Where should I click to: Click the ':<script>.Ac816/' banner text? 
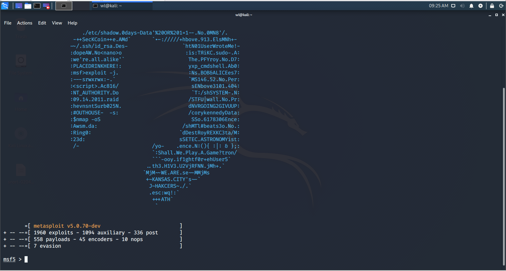(x=94, y=86)
